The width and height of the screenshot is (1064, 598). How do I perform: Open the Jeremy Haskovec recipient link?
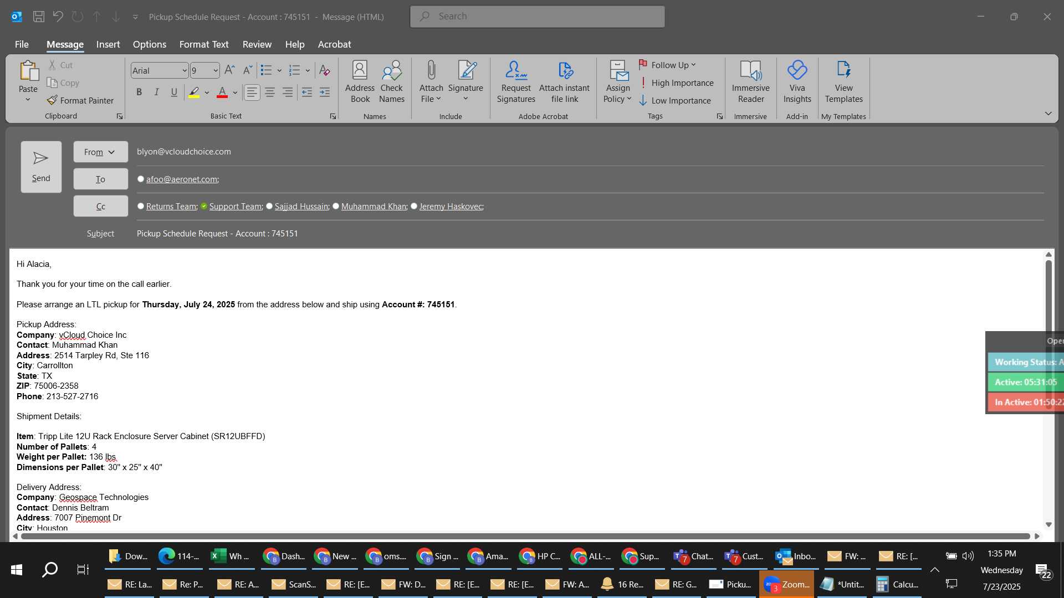451,206
